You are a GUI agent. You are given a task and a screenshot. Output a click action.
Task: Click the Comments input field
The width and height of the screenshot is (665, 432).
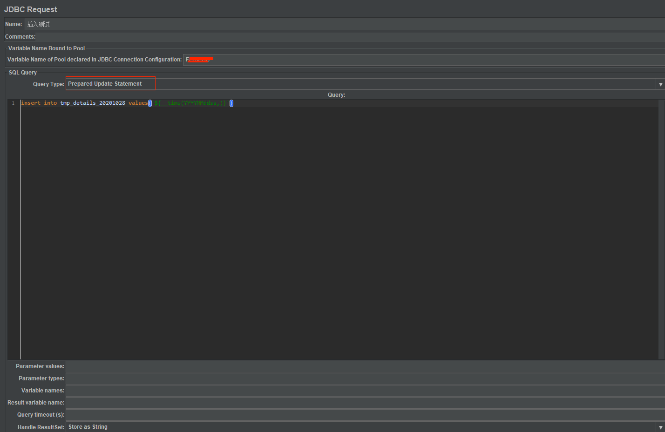click(350, 37)
